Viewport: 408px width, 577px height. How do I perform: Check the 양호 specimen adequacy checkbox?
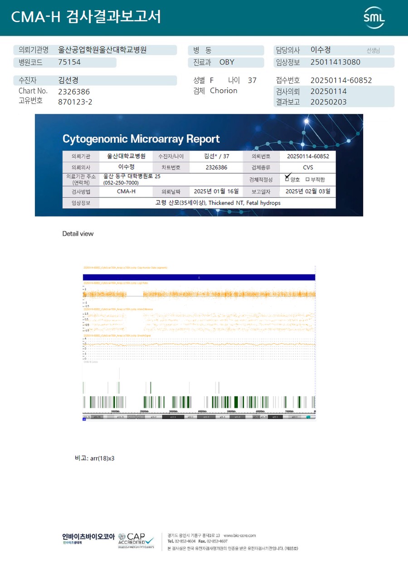[287, 179]
